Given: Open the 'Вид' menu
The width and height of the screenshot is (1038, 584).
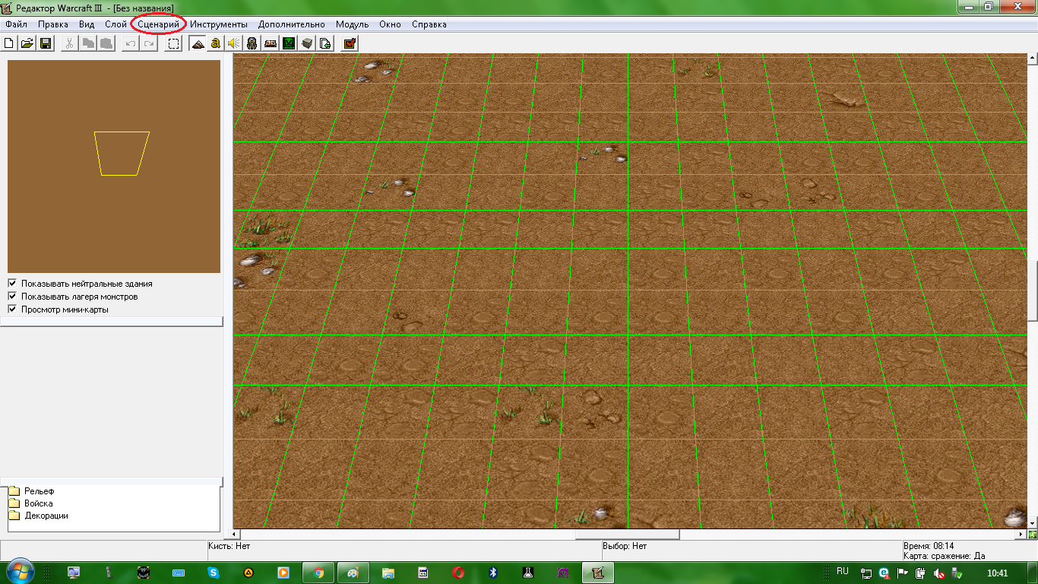Looking at the screenshot, I should pos(87,24).
